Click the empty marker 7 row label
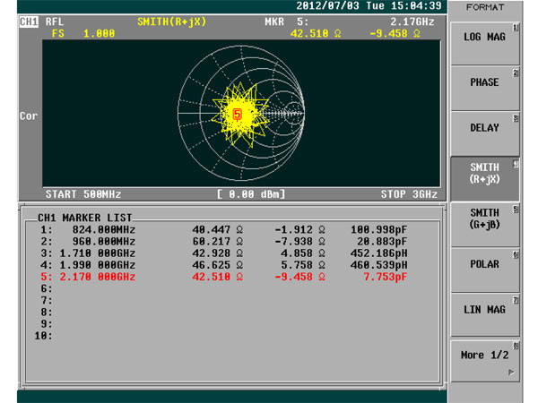Viewport: 538px width, 403px height. 47,301
